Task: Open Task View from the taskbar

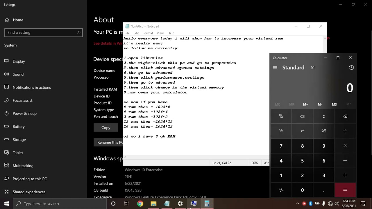Action: tap(126, 204)
